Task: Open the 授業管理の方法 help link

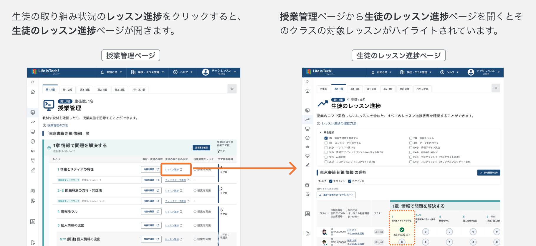Action: point(58,125)
